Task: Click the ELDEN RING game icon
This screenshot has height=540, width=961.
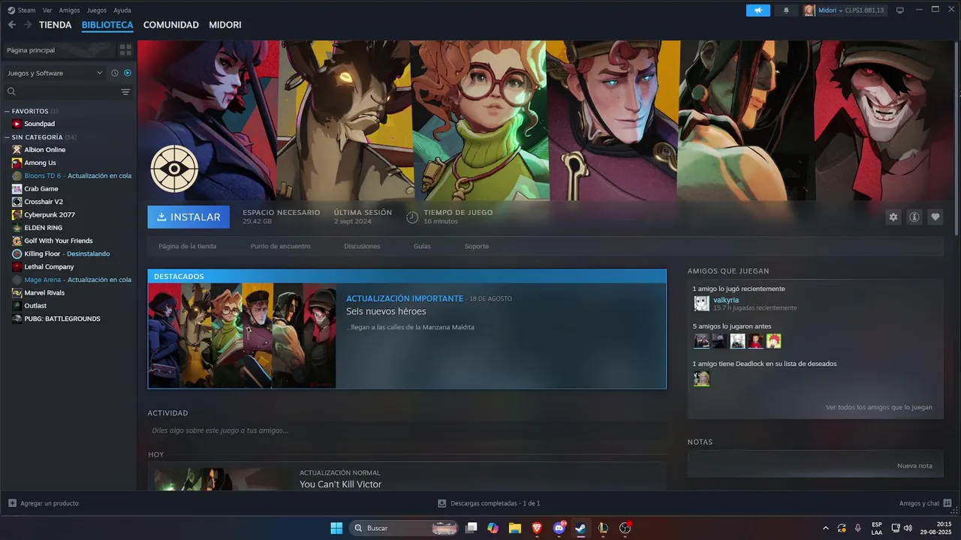Action: (x=17, y=228)
